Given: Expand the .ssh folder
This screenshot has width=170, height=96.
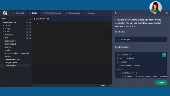Looking at the screenshot, I should (3, 38).
